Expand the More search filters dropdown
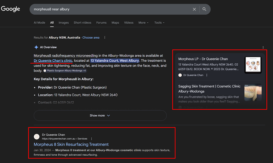This screenshot has height=163, width=273. pos(143,23)
